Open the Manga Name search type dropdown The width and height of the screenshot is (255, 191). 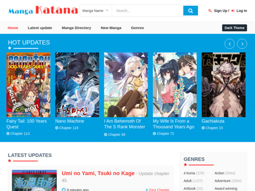[96, 11]
